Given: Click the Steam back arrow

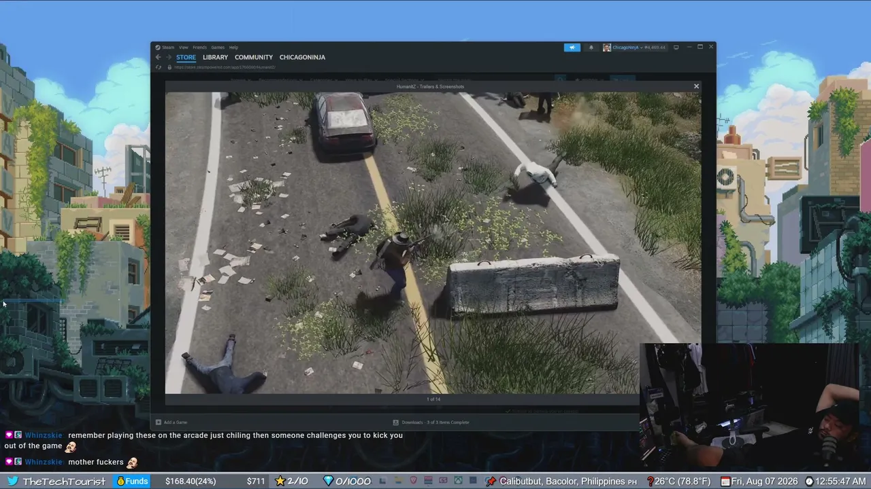Looking at the screenshot, I should pos(159,57).
